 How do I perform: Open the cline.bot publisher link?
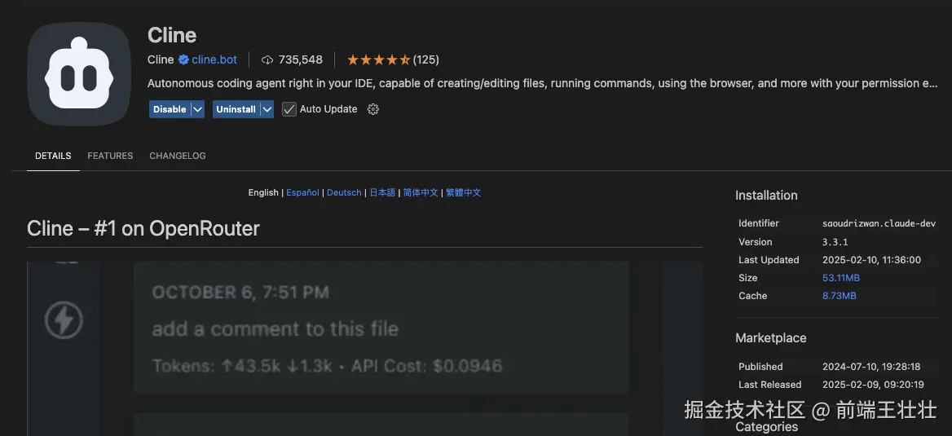(x=214, y=59)
